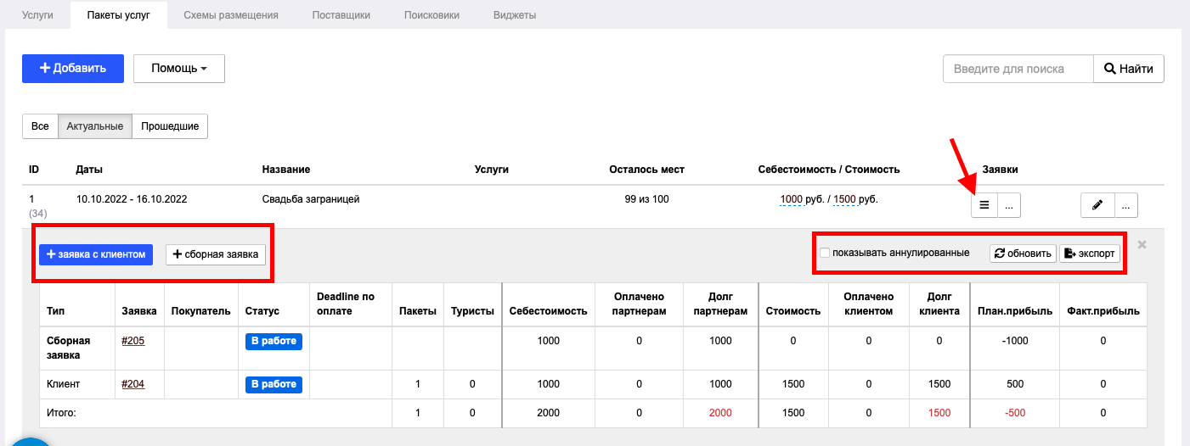This screenshot has width=1190, height=446.
Task: Click the 500 planned profit cell
Action: point(1015,384)
